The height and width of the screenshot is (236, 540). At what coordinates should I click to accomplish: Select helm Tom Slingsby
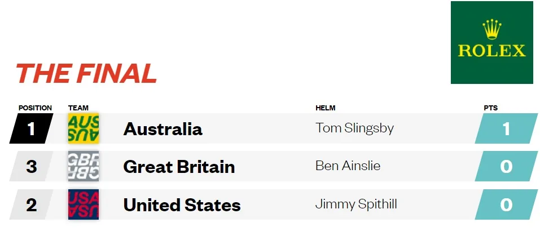tap(354, 128)
